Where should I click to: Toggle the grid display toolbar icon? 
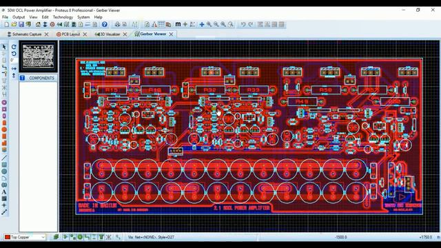pyautogui.click(x=161, y=25)
